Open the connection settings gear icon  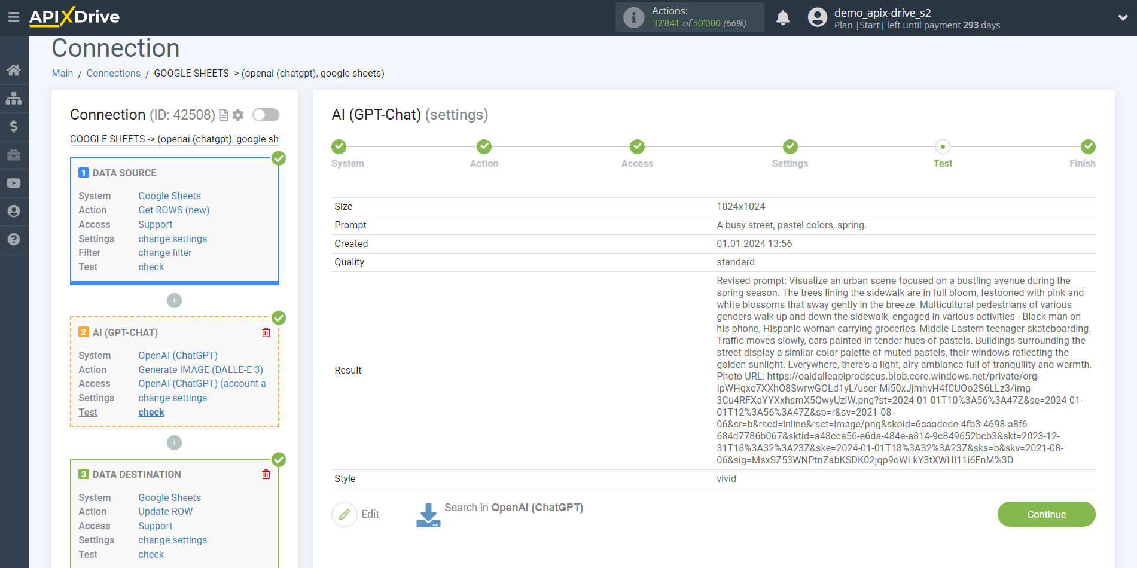pyautogui.click(x=238, y=115)
